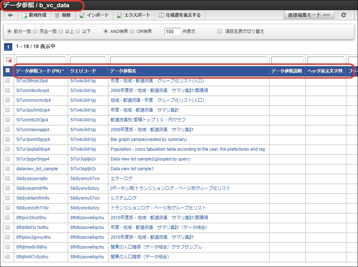Click the 削除 trash delete button
358x267 pixels.
[63, 15]
